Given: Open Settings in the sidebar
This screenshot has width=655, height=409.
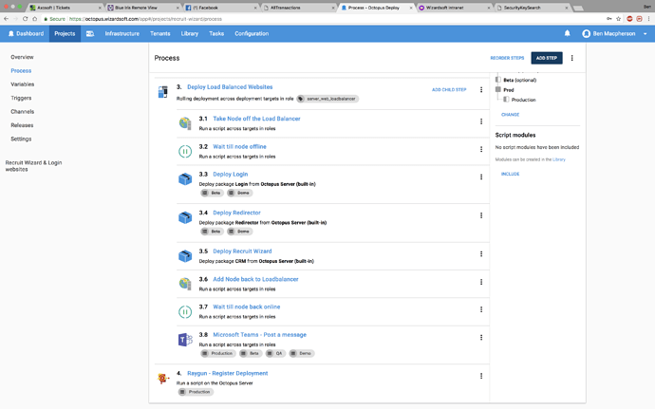Looking at the screenshot, I should click(x=21, y=139).
